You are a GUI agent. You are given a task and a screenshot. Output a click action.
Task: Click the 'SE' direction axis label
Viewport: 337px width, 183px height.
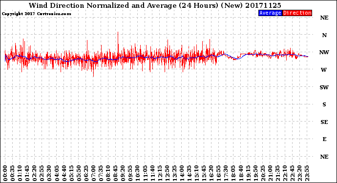click(x=324, y=122)
